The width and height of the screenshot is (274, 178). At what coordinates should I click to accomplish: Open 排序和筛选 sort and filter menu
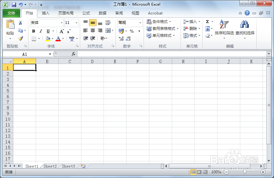(224, 29)
